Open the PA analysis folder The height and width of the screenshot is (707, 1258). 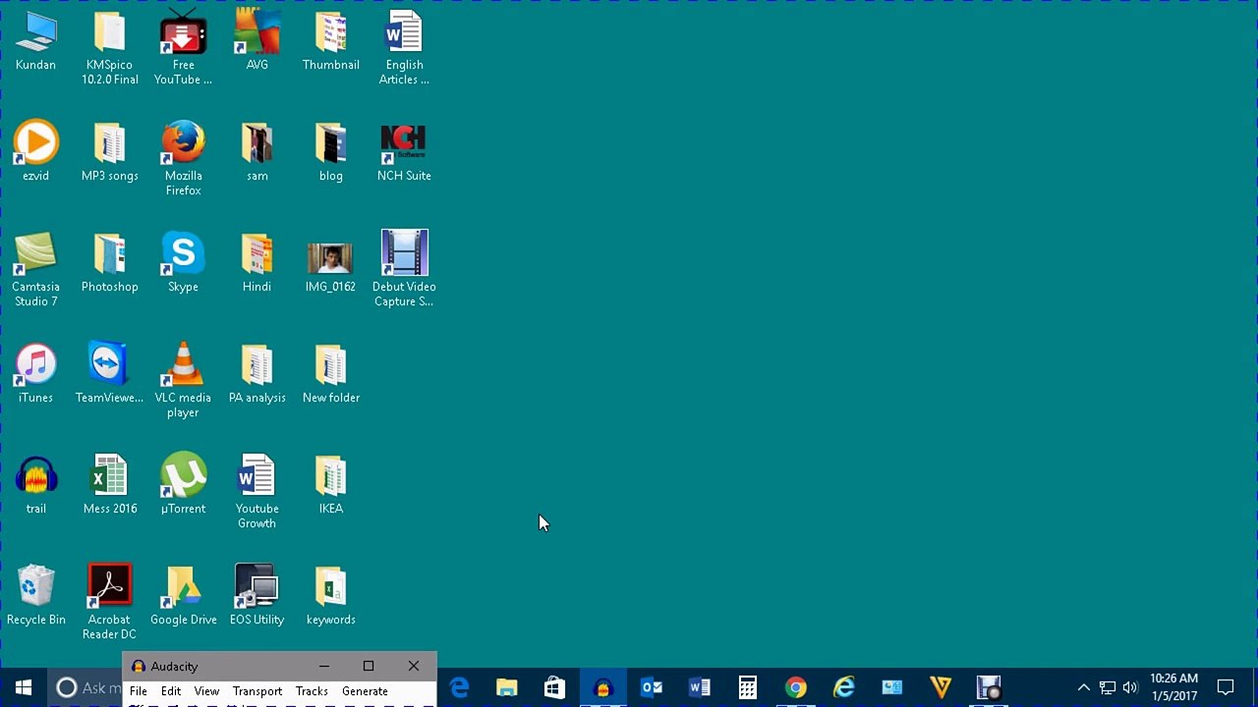tap(257, 374)
